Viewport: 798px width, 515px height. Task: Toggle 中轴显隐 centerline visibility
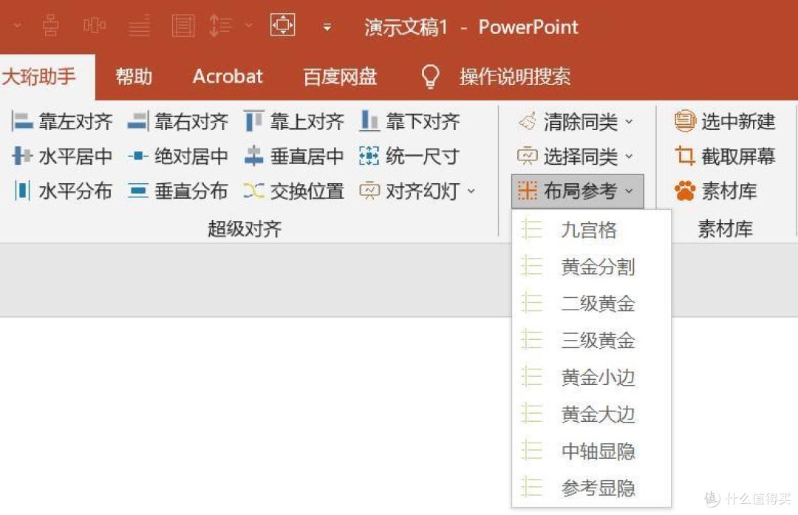point(591,451)
